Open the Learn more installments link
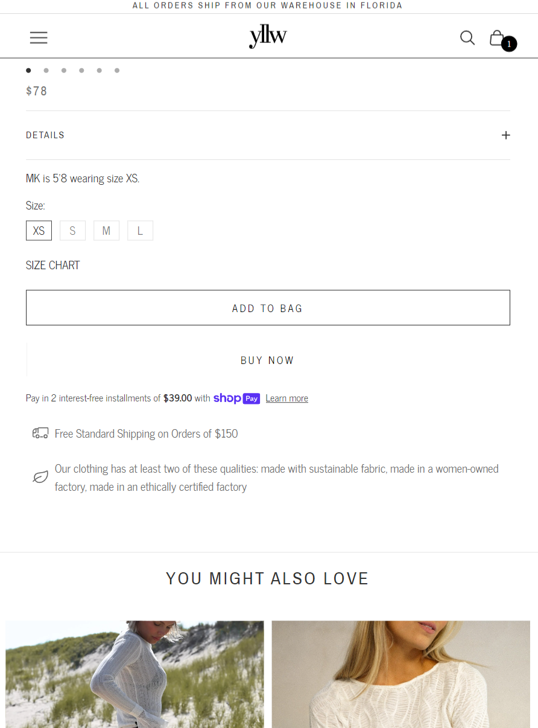Screen dimensions: 538x728 (x=286, y=398)
